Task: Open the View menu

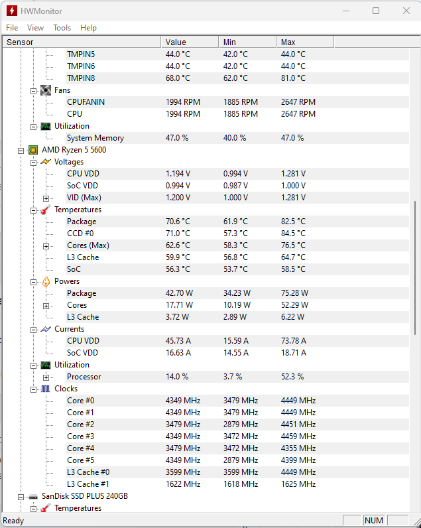Action: pos(35,28)
